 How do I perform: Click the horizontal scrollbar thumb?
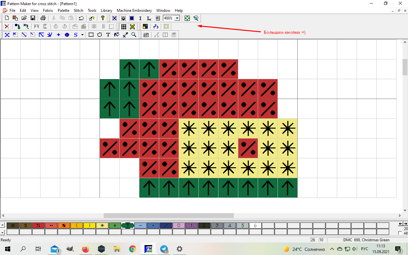(168, 216)
